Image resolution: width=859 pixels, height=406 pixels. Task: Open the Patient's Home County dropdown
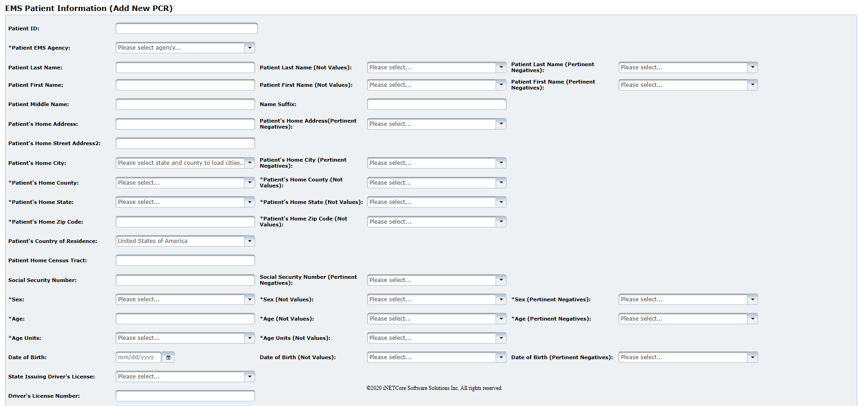185,183
